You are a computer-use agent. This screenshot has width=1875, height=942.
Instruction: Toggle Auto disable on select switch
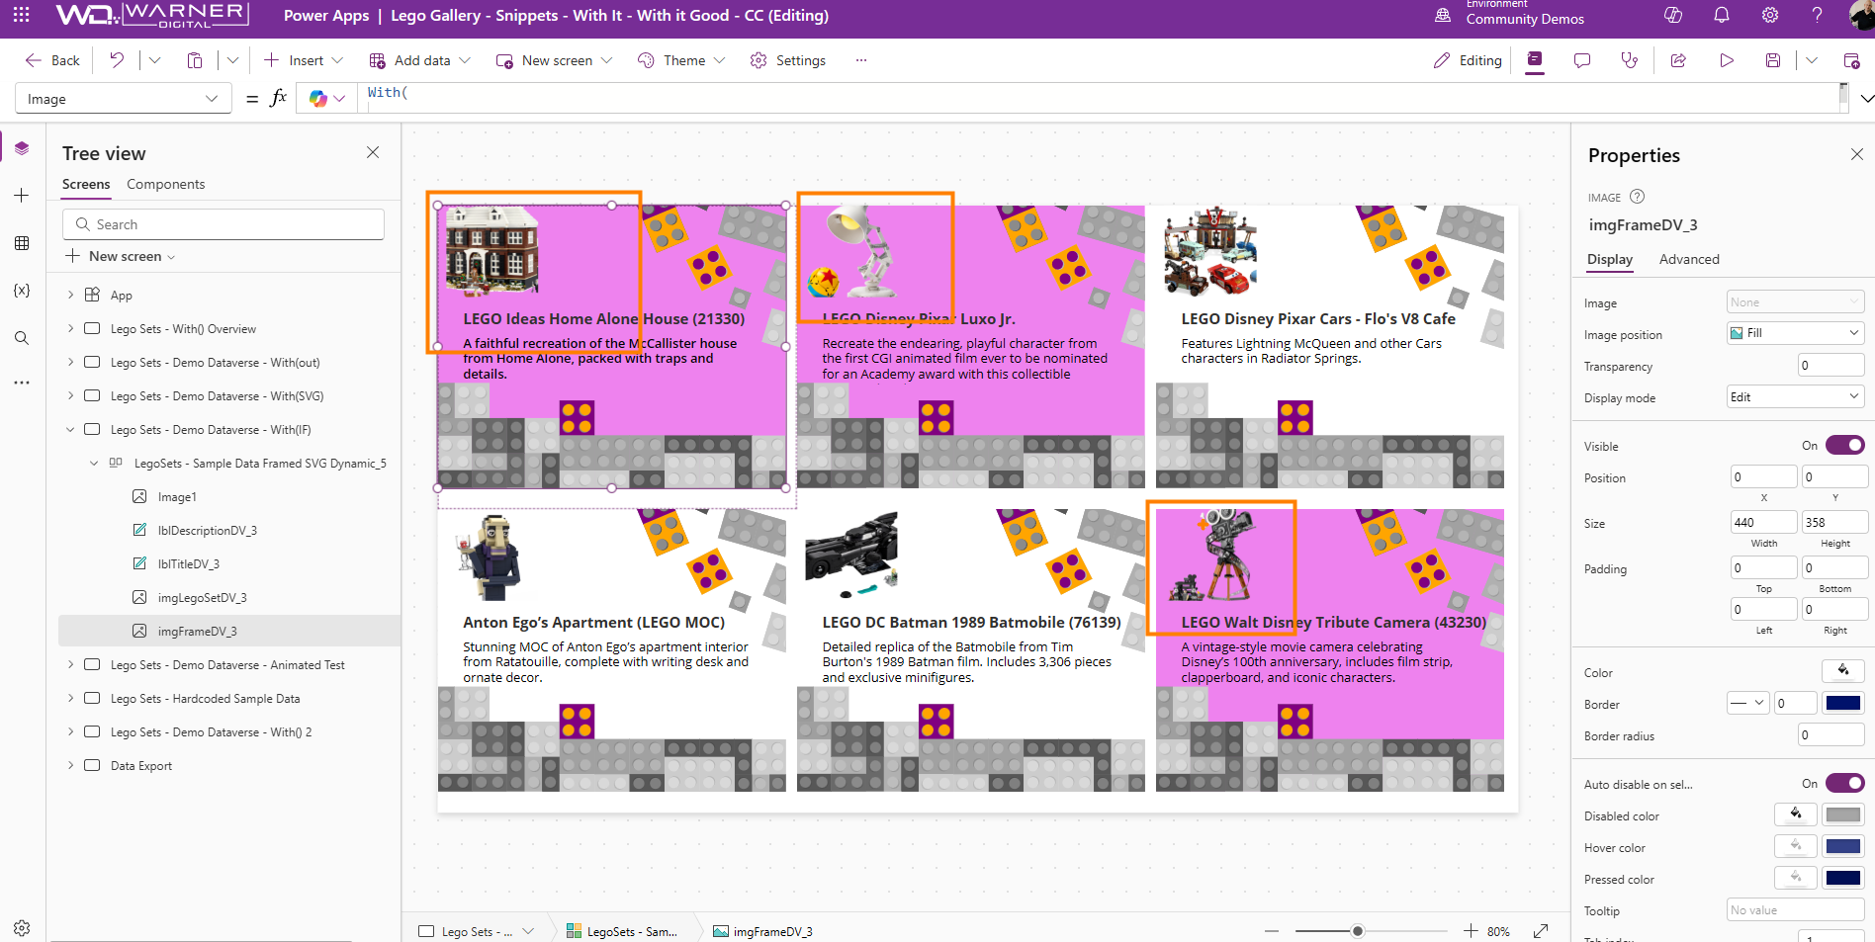click(x=1845, y=784)
